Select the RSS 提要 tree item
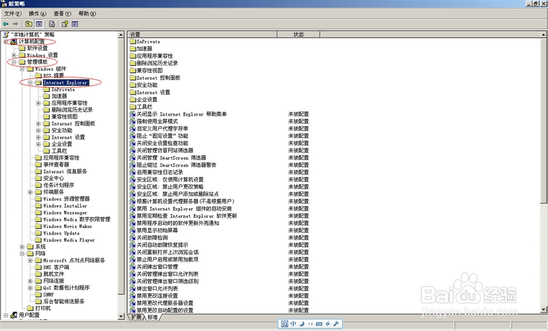 coord(54,76)
